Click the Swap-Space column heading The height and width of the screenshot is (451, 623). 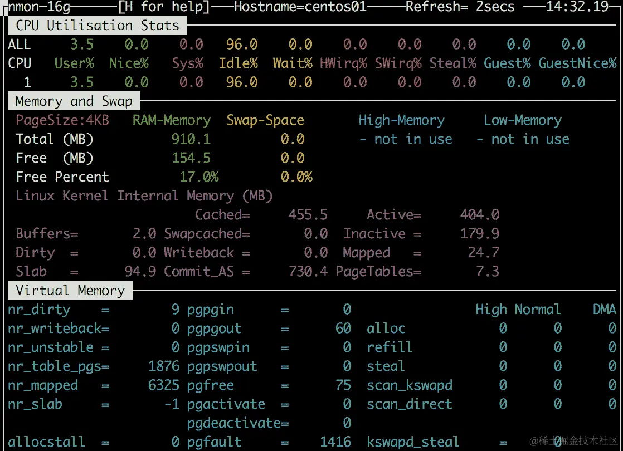tap(265, 120)
